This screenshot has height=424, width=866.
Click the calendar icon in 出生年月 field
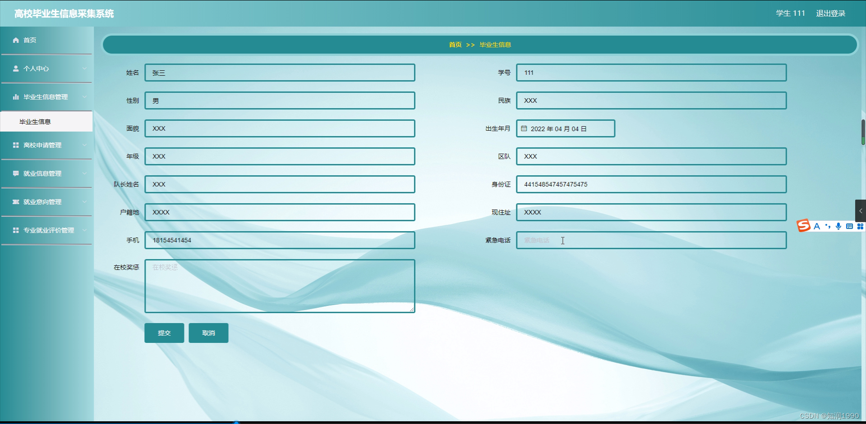524,128
